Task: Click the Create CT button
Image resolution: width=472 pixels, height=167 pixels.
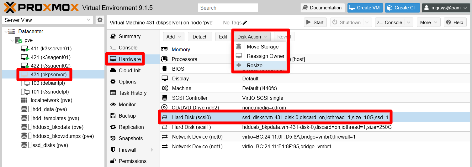Action: (402, 8)
